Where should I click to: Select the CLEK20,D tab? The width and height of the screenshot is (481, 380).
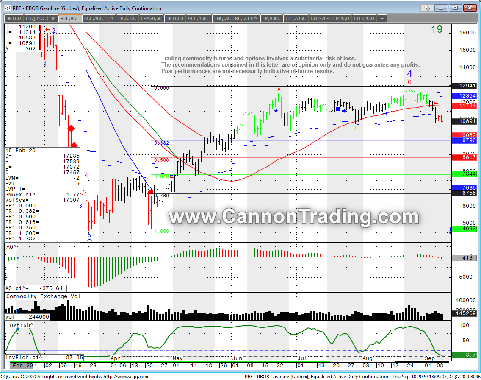point(364,18)
